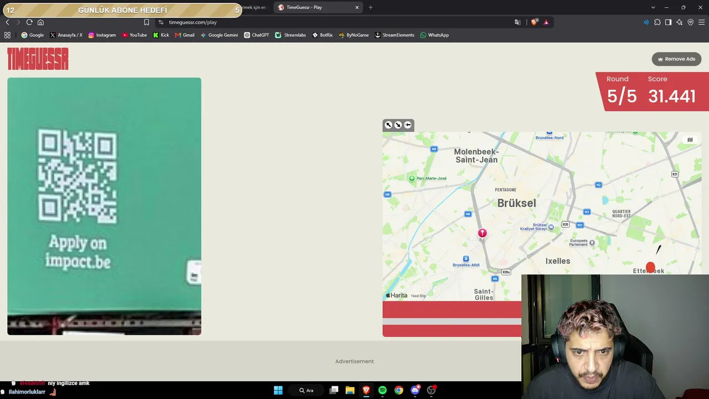Open the Gmail bookmark
Viewport: 709px width, 399px height.
[x=185, y=35]
